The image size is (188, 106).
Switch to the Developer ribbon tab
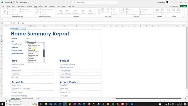click(x=52, y=6)
